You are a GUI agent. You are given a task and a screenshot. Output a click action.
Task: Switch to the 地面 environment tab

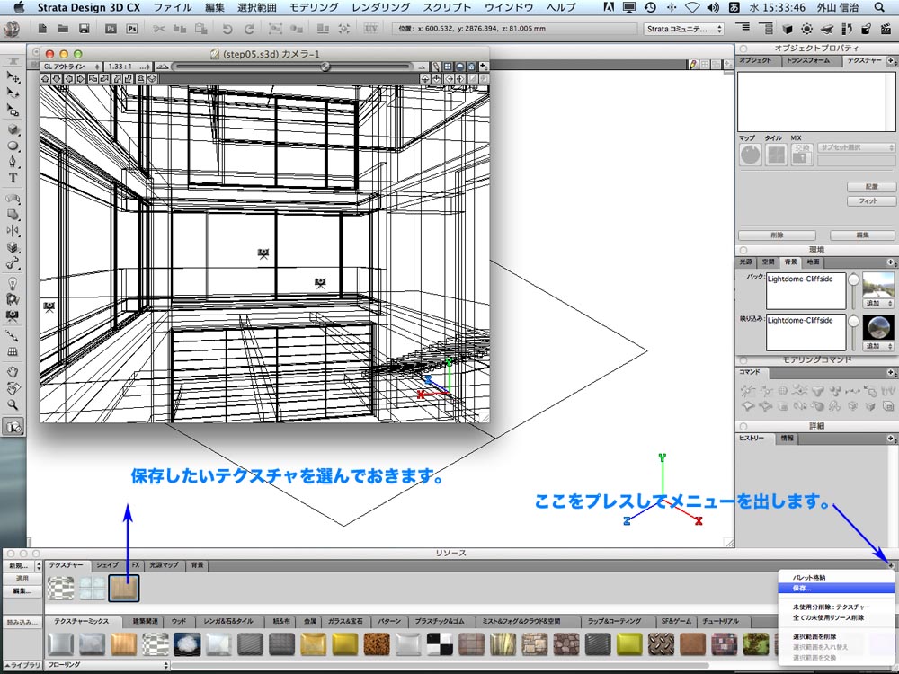coord(814,262)
